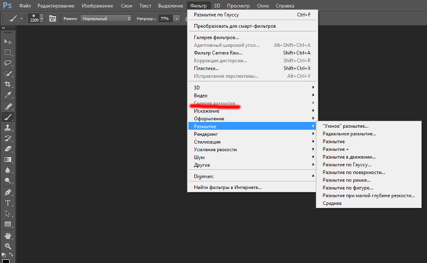427x263 pixels.
Task: Swap foreground and background colors
Action: point(11,254)
